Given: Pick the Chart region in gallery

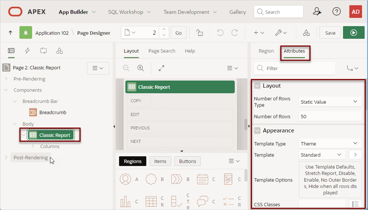Looking at the screenshot, I should point(125,201).
